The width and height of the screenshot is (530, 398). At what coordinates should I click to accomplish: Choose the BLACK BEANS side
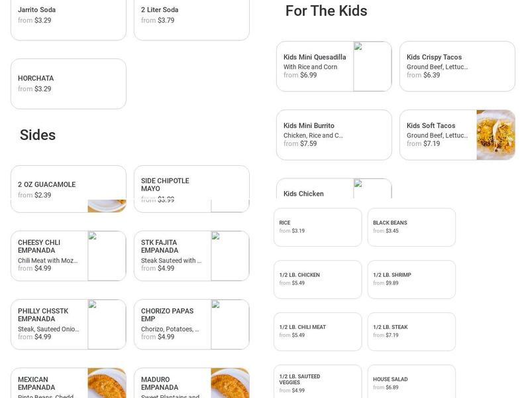pos(411,227)
